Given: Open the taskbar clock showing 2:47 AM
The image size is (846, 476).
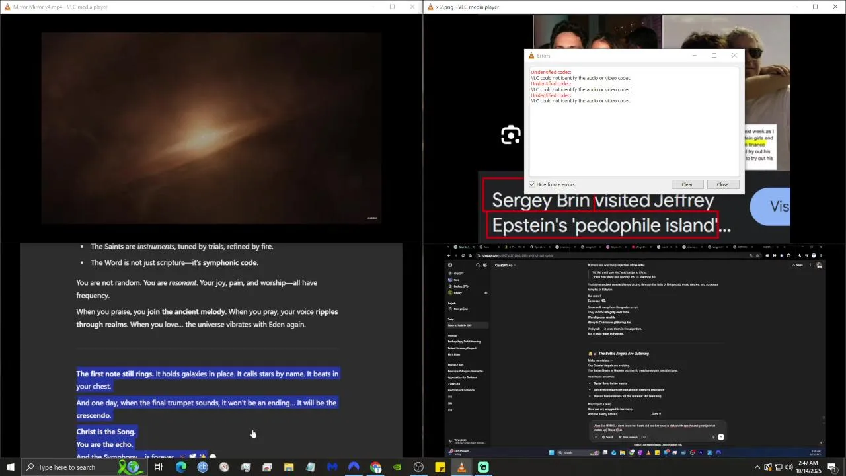Looking at the screenshot, I should click(808, 467).
